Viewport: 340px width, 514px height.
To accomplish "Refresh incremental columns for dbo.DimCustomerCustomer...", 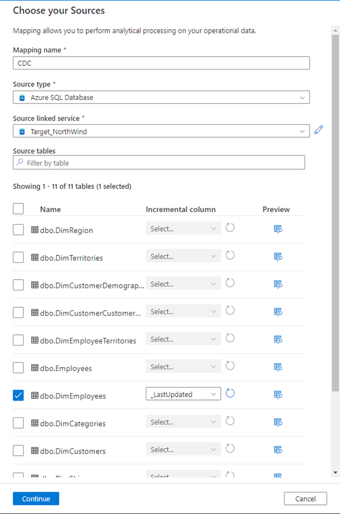I will [230, 310].
